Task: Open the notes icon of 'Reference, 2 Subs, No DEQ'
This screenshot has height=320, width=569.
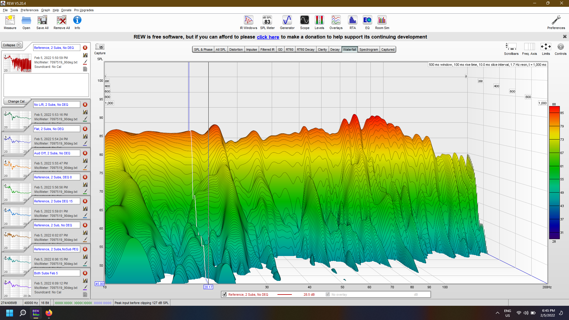Action: point(85,69)
